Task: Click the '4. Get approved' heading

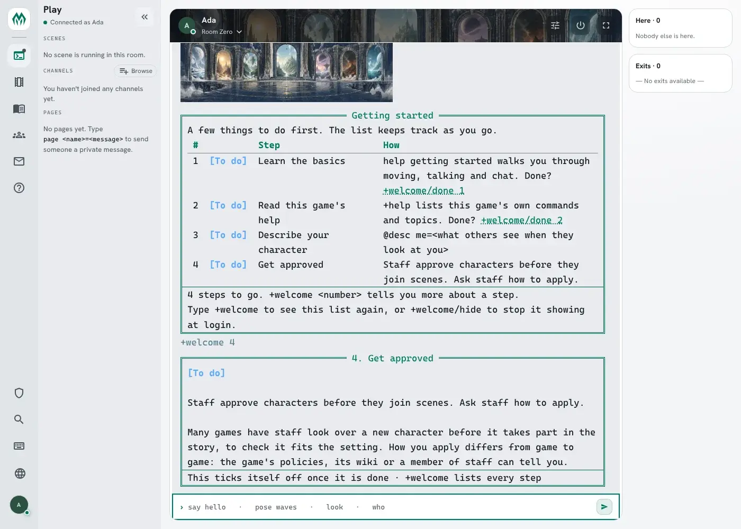Action: coord(392,358)
